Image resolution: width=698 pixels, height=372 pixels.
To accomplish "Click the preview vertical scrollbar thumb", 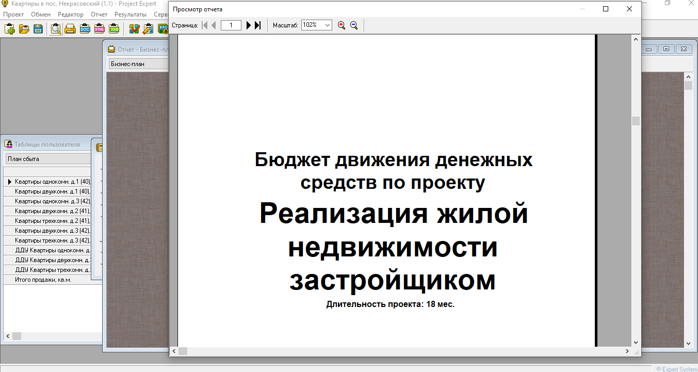I will (x=636, y=121).
